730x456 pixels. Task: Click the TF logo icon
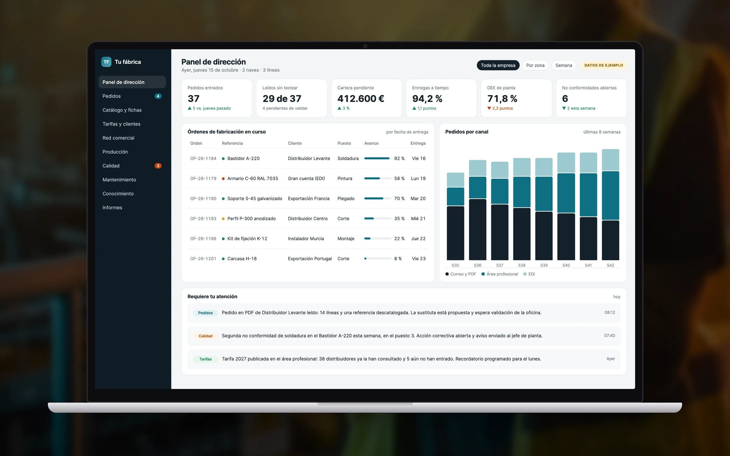tap(106, 62)
